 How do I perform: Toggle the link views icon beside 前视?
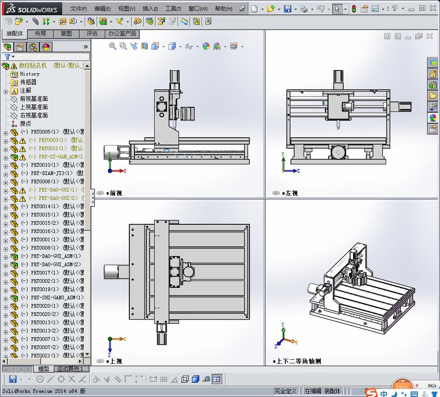(x=100, y=193)
